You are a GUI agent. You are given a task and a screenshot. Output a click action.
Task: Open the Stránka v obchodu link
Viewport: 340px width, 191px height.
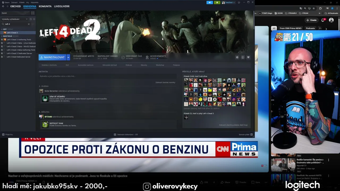(49, 65)
